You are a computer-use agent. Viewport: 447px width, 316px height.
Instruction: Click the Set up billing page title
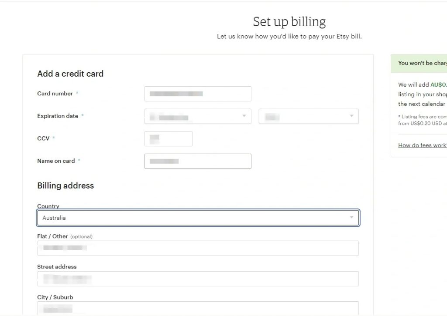pos(289,21)
